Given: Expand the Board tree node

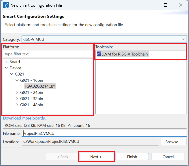Looking at the screenshot, I should 6,62.
